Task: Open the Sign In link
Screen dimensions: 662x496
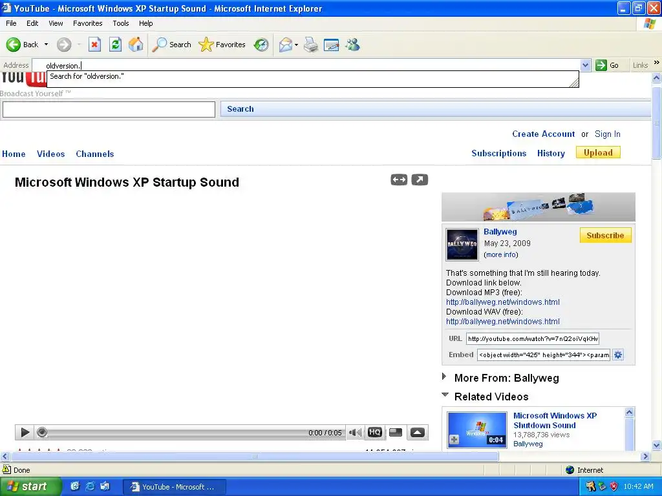Action: [608, 134]
